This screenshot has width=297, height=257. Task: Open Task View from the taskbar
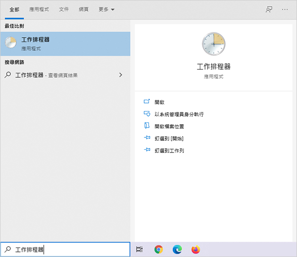click(x=139, y=249)
